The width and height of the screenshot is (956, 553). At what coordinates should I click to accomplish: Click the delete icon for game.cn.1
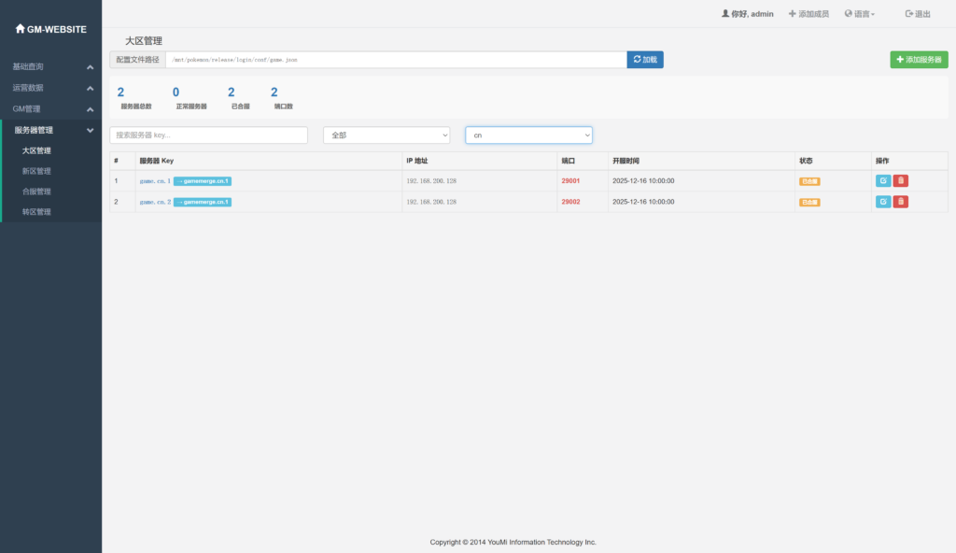[900, 180]
